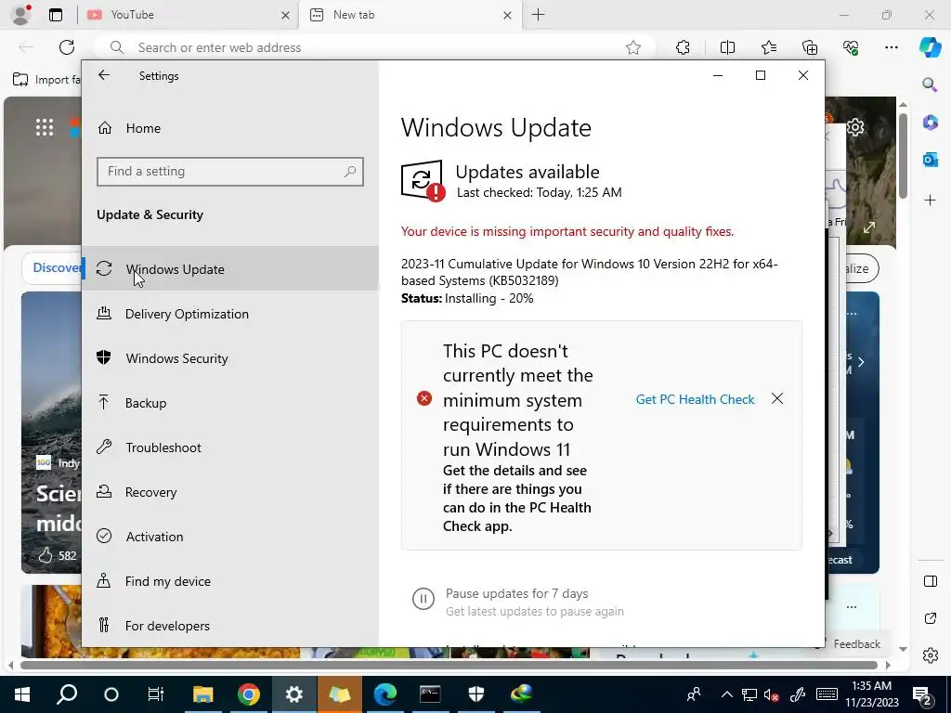Add page to favorites star icon
This screenshot has height=713, width=951.
[633, 47]
